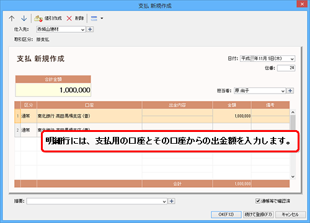Click the move row down arrow
This screenshot has height=223, width=310.
(24, 19)
